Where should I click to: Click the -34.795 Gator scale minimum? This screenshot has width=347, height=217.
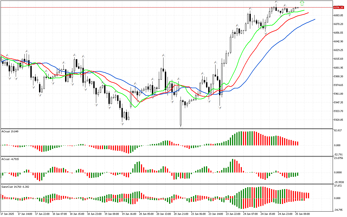(338, 210)
